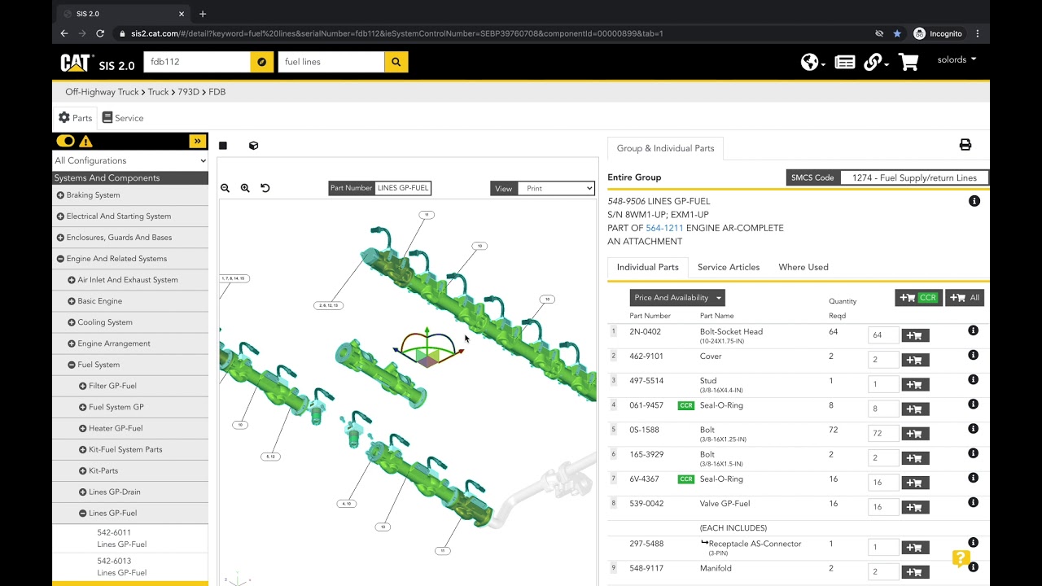Open the Where Used tab

pyautogui.click(x=803, y=267)
